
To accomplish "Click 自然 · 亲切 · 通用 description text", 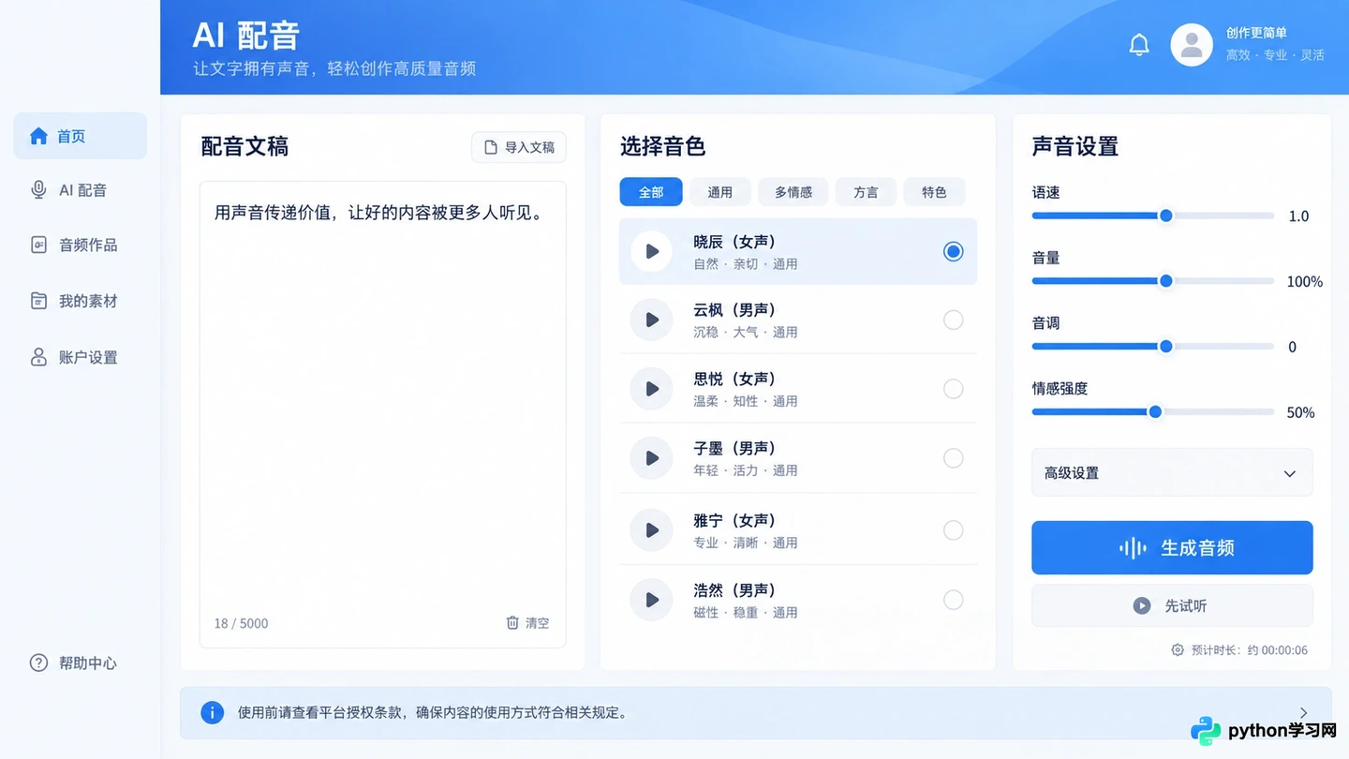I will click(x=746, y=264).
